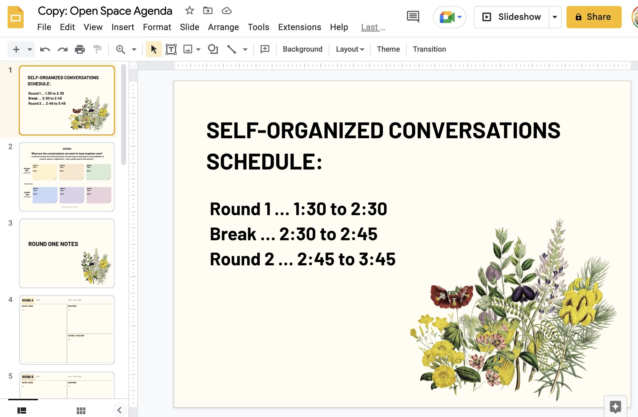The height and width of the screenshot is (417, 638).
Task: Select the shape tool
Action: pyautogui.click(x=213, y=49)
